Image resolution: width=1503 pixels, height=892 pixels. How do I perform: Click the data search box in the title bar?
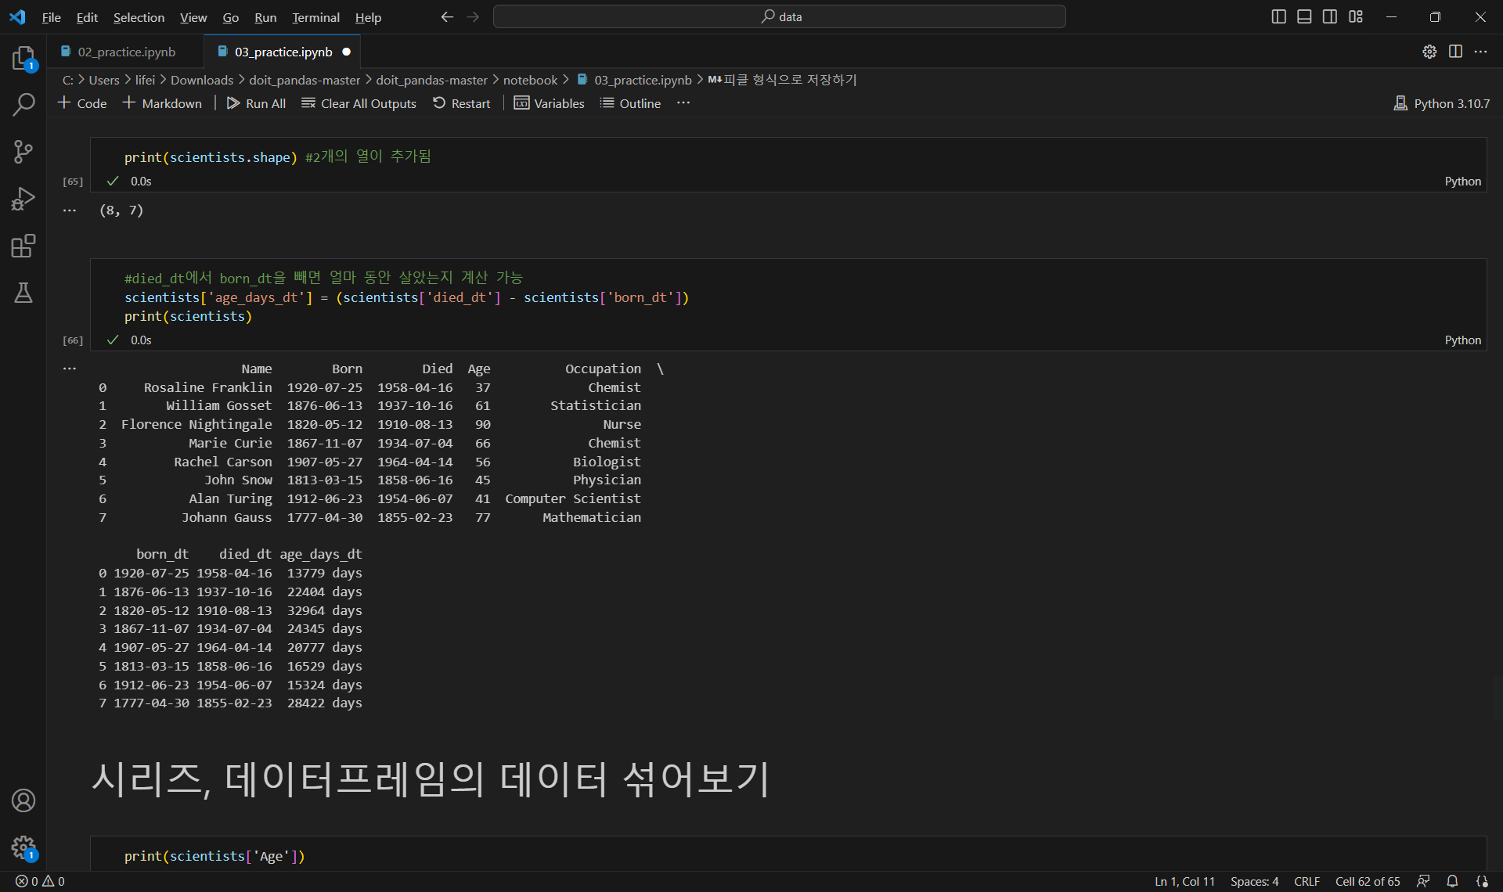pos(779,16)
